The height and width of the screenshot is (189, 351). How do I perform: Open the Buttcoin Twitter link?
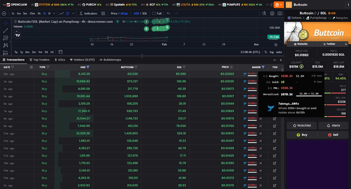329,44
